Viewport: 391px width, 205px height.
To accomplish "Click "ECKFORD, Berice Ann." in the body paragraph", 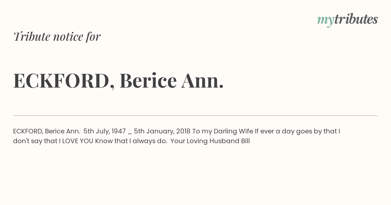I will pos(47,131).
